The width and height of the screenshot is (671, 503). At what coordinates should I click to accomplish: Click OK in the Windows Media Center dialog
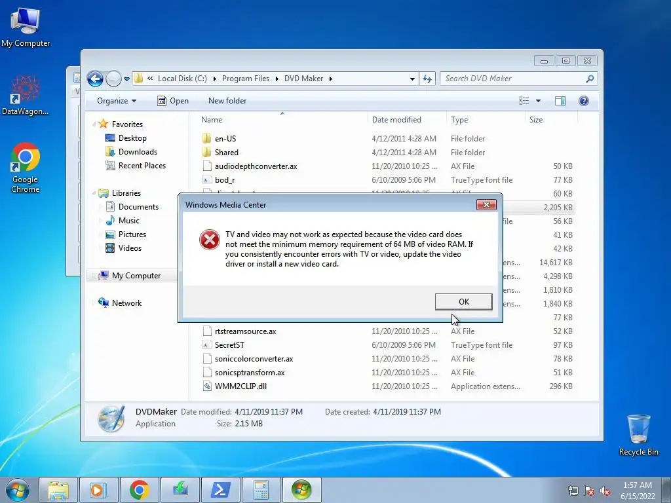point(463,301)
